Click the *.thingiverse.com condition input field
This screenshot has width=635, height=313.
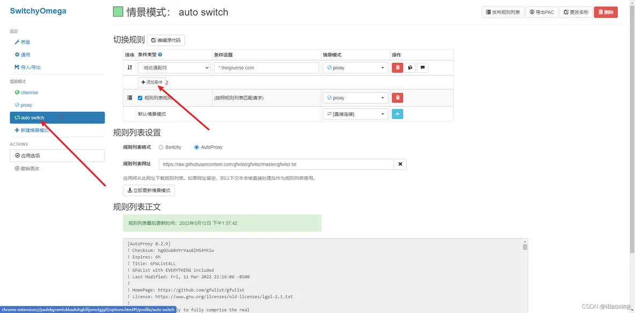tap(267, 68)
